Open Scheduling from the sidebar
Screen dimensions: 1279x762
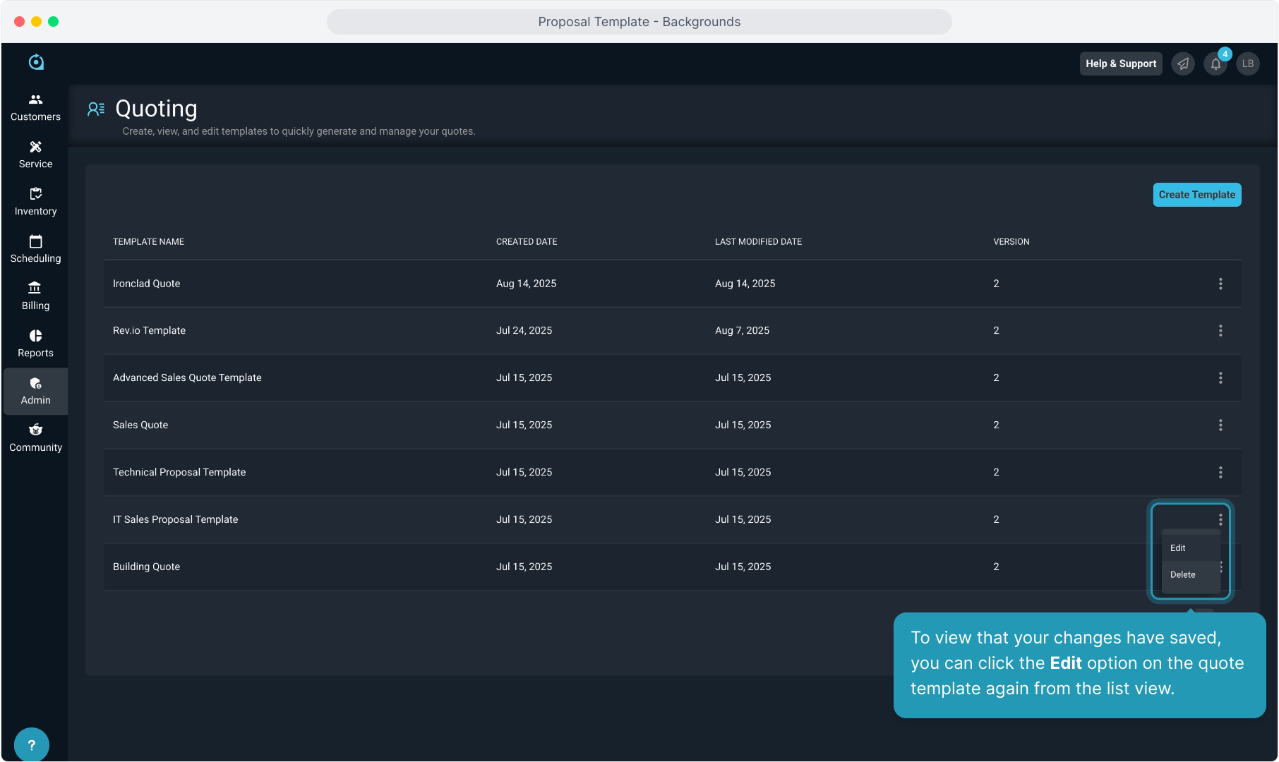pos(35,250)
